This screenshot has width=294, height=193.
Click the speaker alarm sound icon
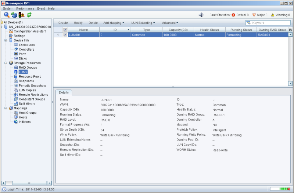(201, 15)
